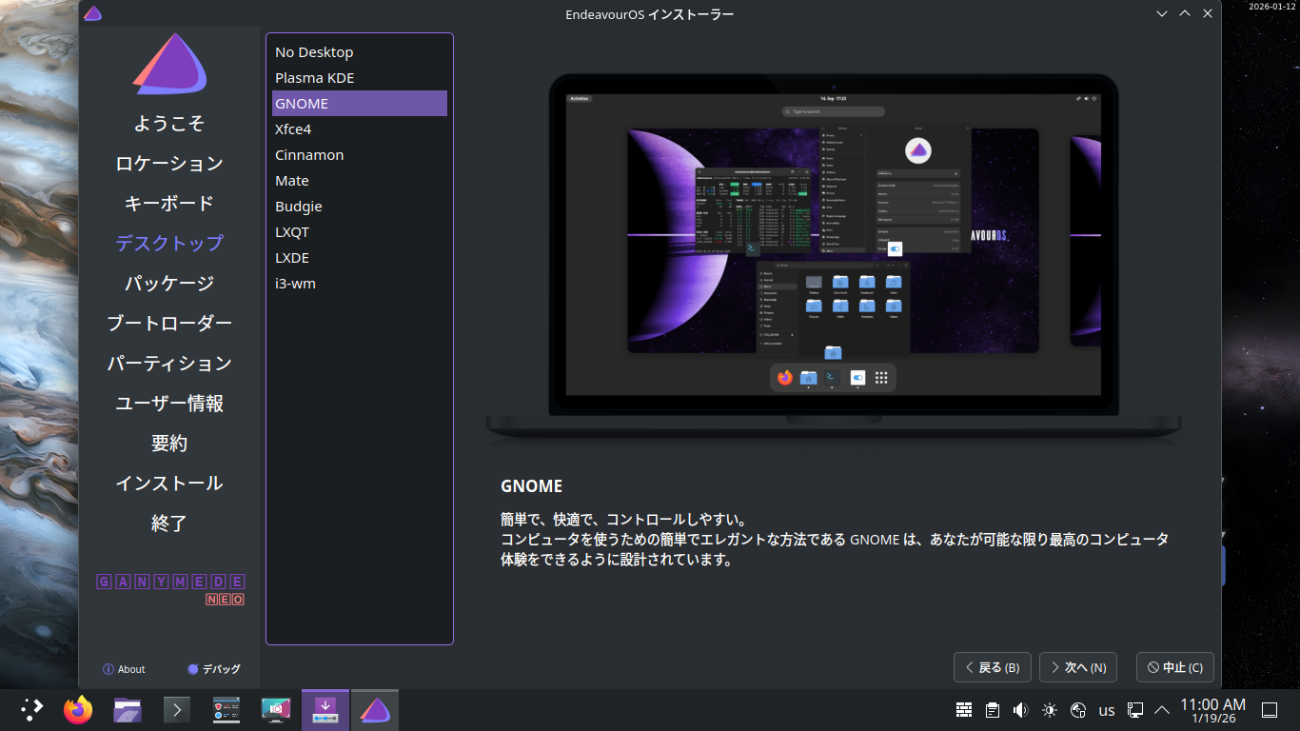
Task: Launch the terminal from the taskbar
Action: tap(177, 710)
